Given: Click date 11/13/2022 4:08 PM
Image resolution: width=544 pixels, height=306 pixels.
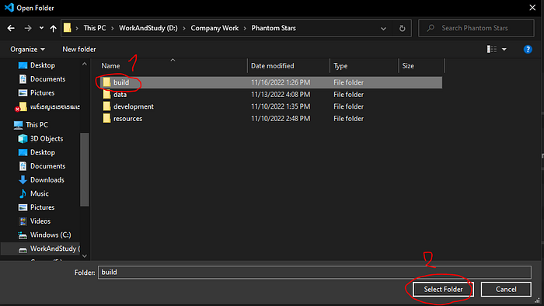Looking at the screenshot, I should click(x=281, y=95).
